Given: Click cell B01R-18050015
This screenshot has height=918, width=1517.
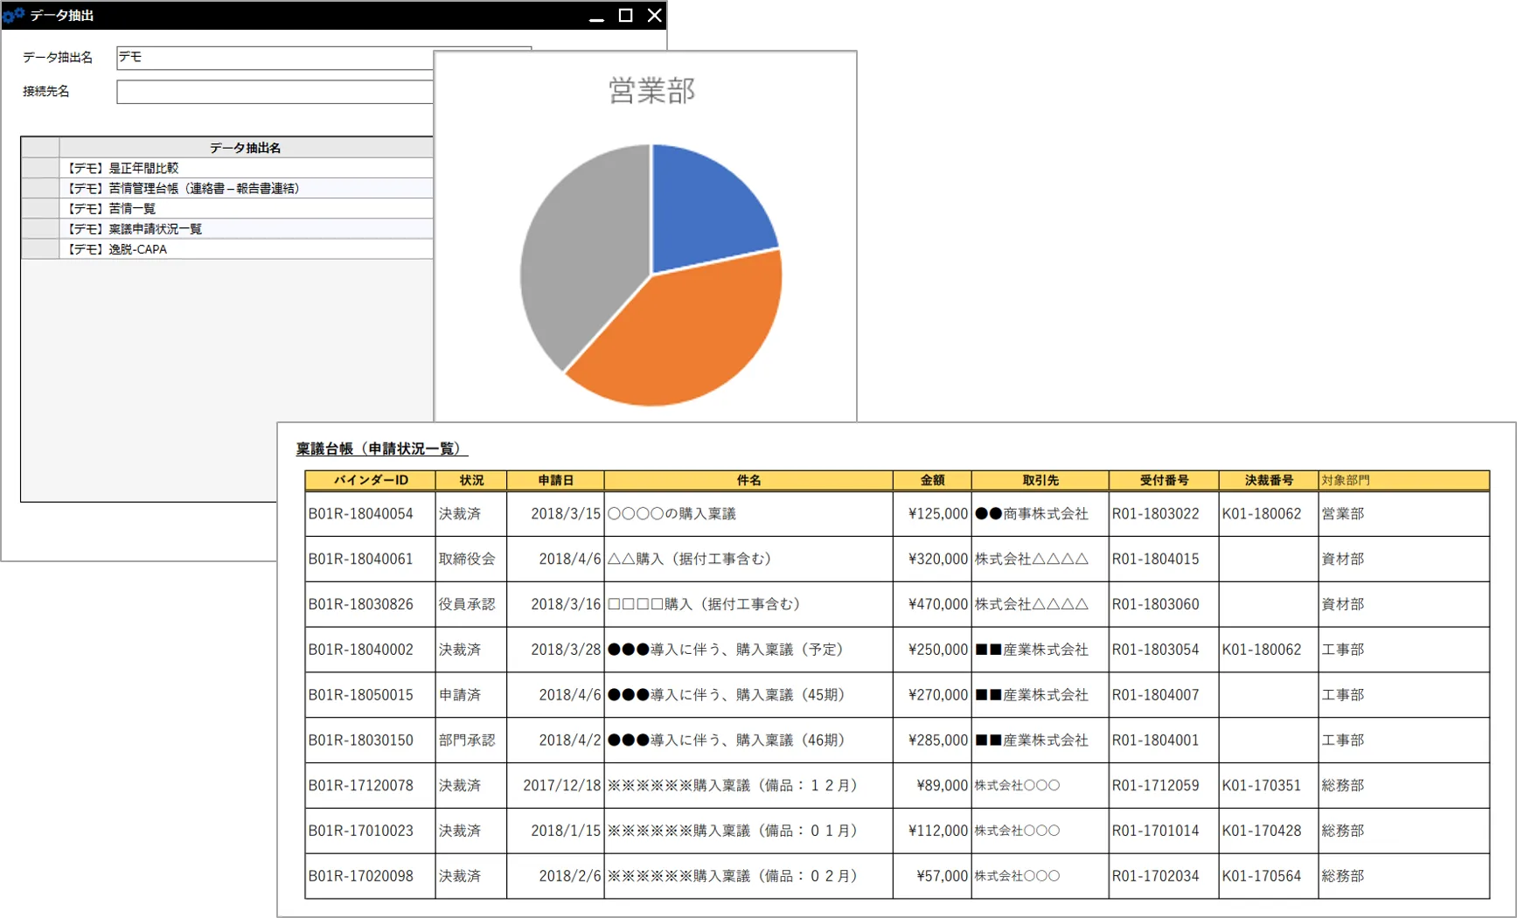Looking at the screenshot, I should pos(371,695).
